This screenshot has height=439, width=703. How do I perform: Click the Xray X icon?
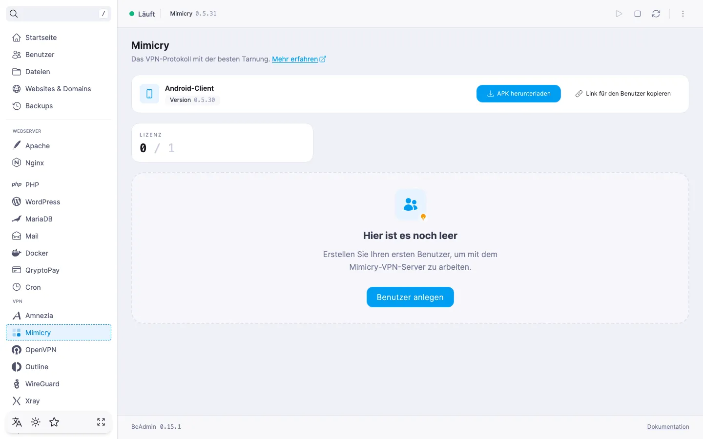coord(17,401)
